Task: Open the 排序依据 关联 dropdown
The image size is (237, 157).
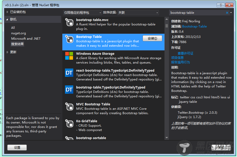Action: coord(138,13)
